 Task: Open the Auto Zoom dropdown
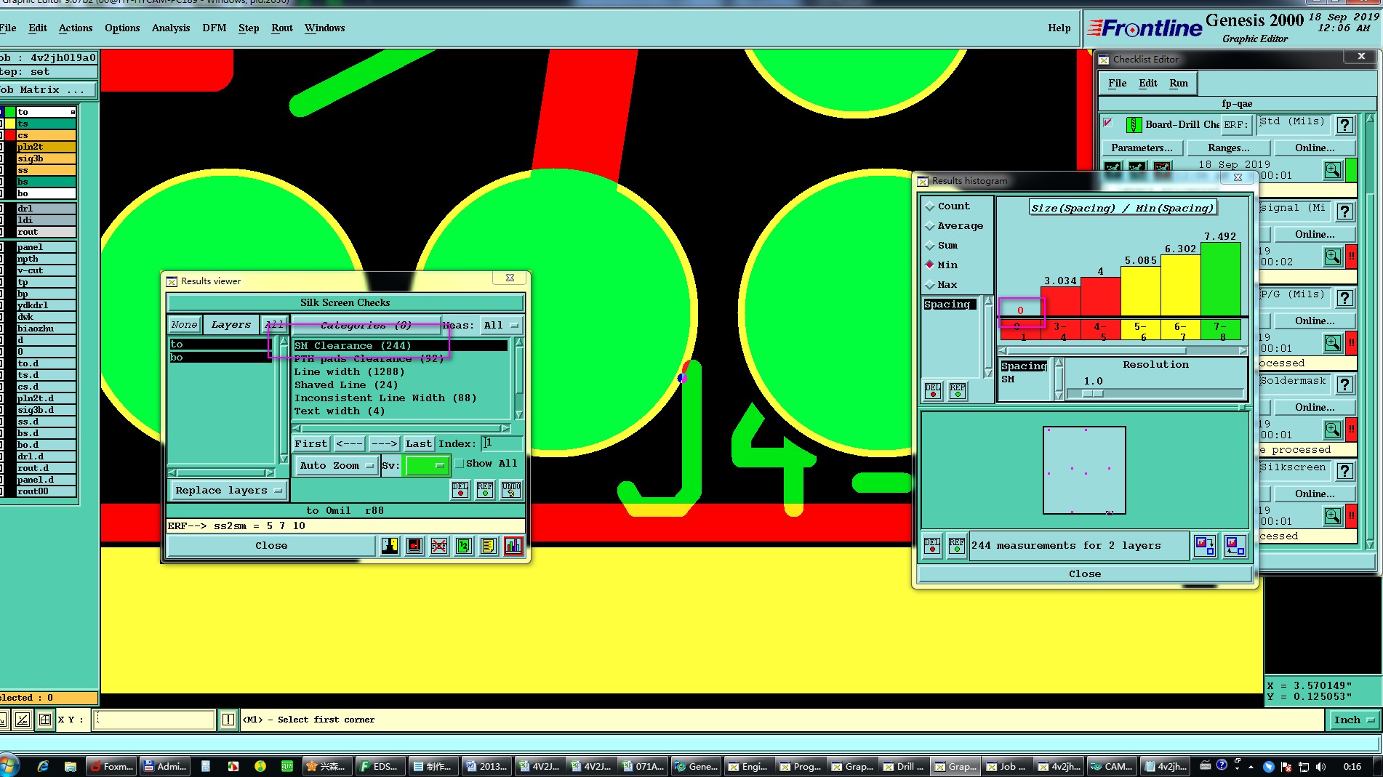coord(336,465)
